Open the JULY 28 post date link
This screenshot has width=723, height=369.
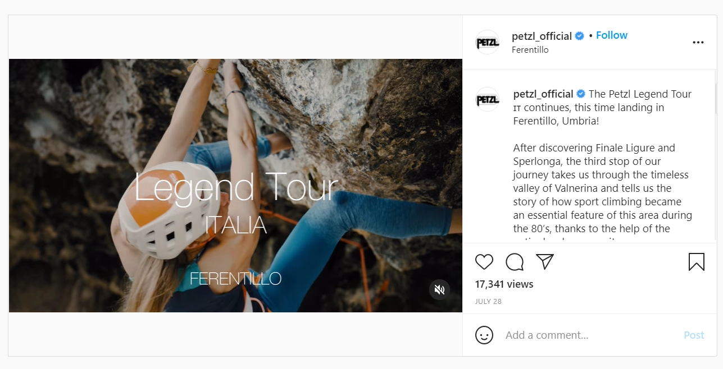pos(488,302)
